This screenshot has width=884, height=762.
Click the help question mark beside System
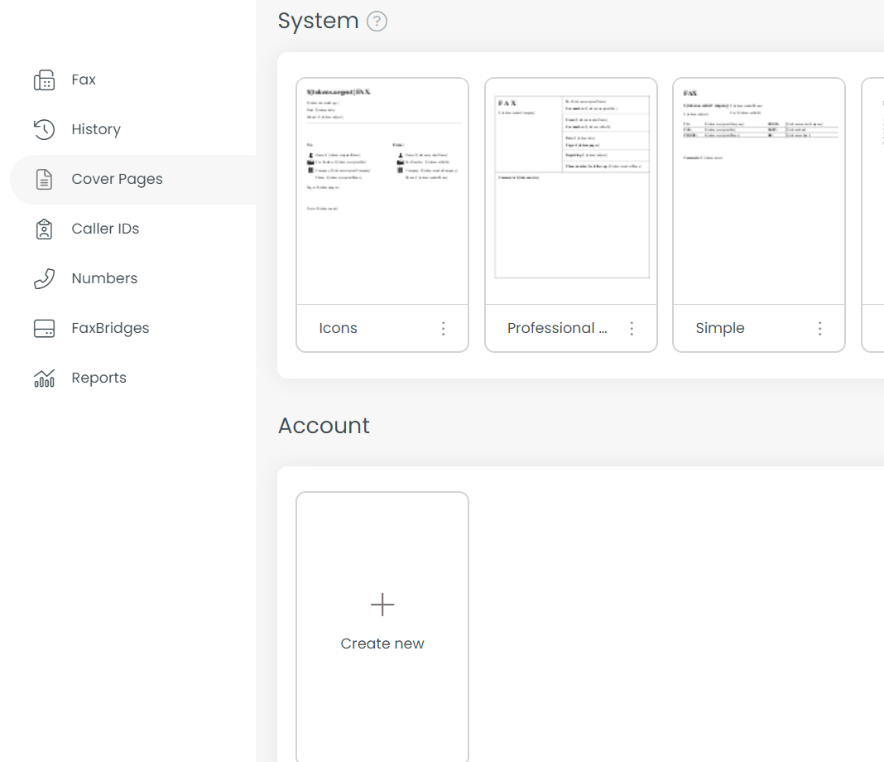[377, 22]
